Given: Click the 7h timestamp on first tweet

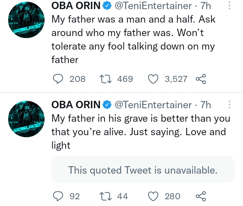Looking at the screenshot, I should tap(206, 6).
